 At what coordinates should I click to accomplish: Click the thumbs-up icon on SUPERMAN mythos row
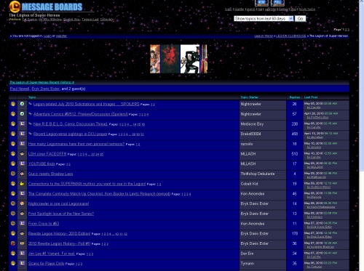pyautogui.click(x=22, y=184)
